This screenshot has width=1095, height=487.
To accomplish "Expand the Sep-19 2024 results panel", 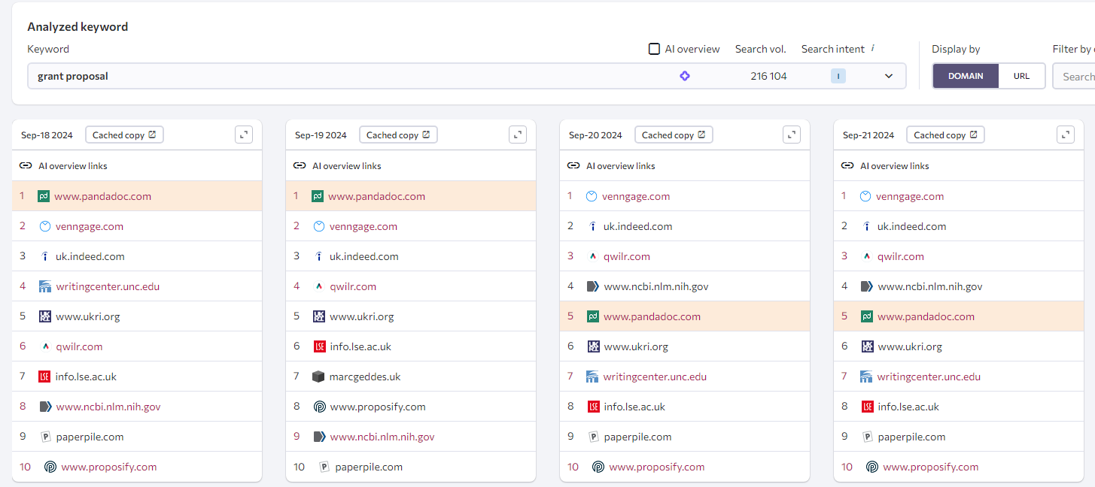I will (x=517, y=135).
